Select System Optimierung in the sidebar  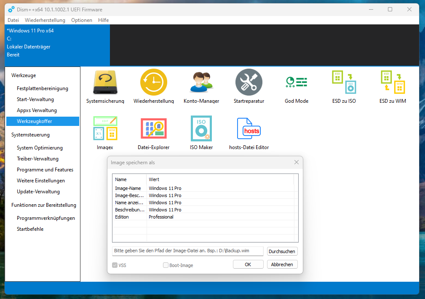coord(43,148)
